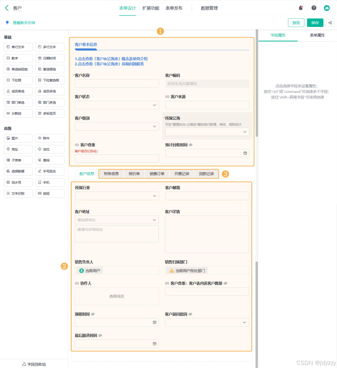337x368 pixels.
Task: Add a 部门多选 field
Action: 50,102
